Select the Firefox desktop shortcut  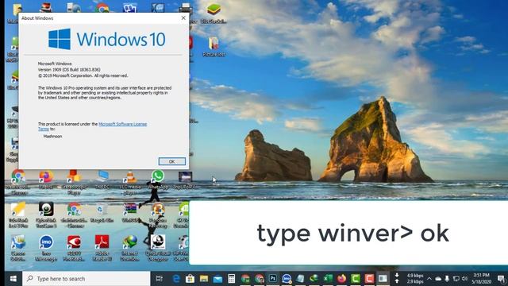pyautogui.click(x=46, y=180)
